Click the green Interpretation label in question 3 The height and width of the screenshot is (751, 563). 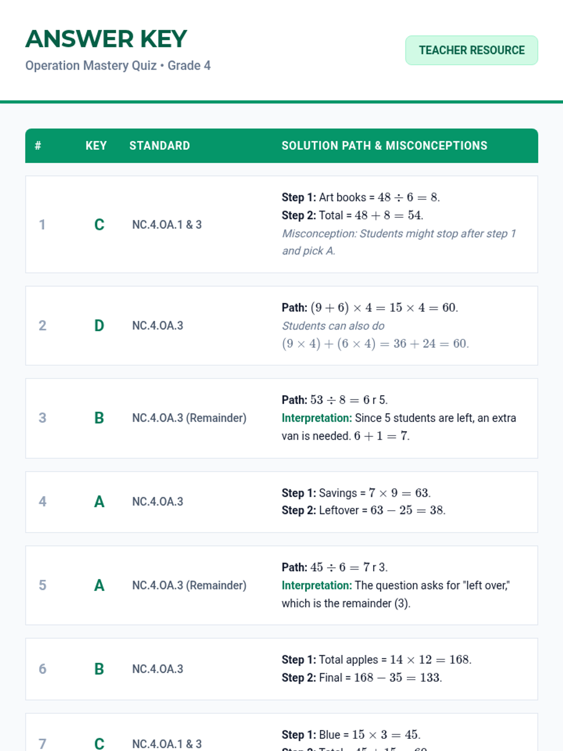pos(317,418)
